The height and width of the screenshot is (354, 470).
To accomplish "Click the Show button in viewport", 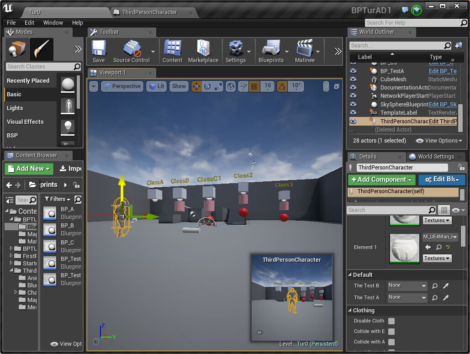I will pyautogui.click(x=179, y=86).
